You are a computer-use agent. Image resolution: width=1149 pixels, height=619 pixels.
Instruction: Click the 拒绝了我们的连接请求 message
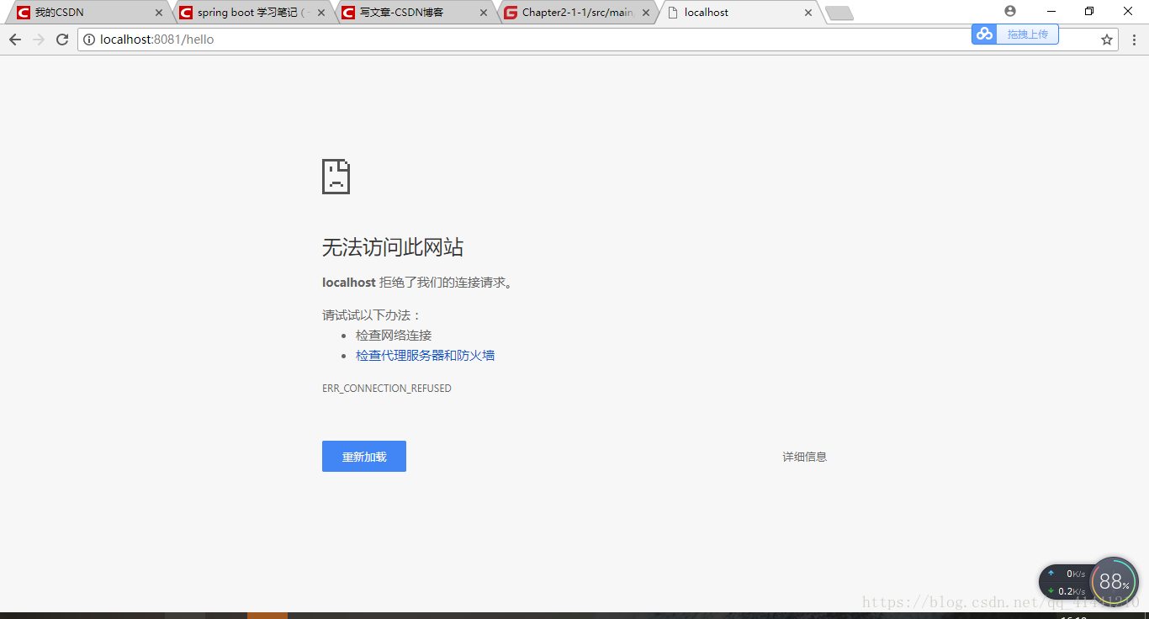click(446, 283)
